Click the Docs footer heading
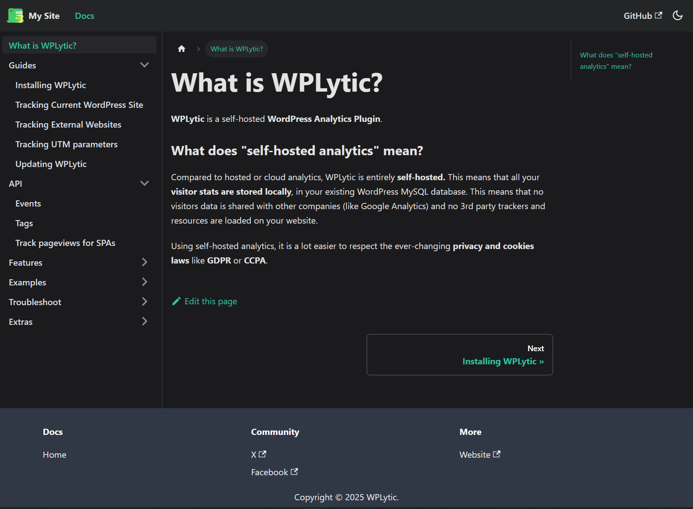This screenshot has height=509, width=693. tap(53, 432)
